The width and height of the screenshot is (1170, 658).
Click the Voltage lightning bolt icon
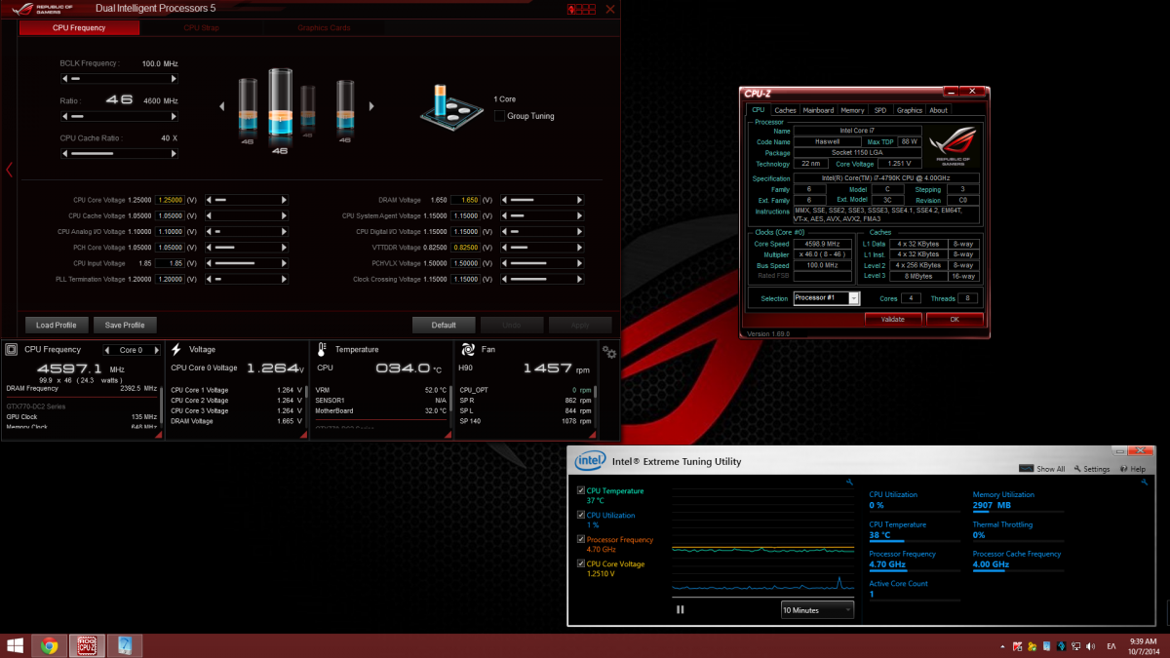[x=176, y=349]
